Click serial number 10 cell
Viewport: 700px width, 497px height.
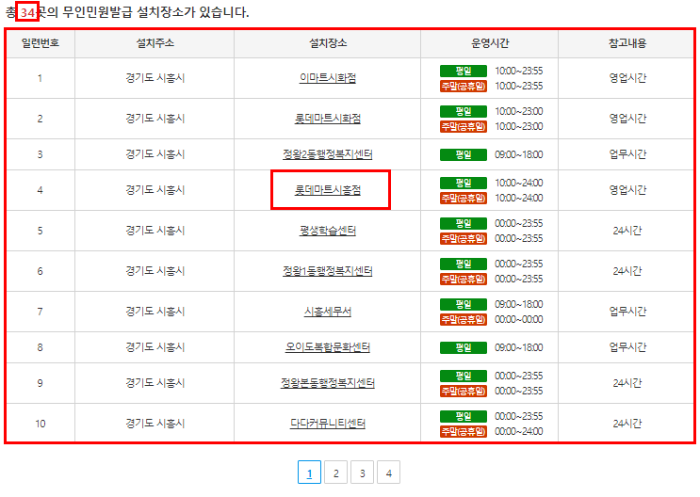coord(41,424)
